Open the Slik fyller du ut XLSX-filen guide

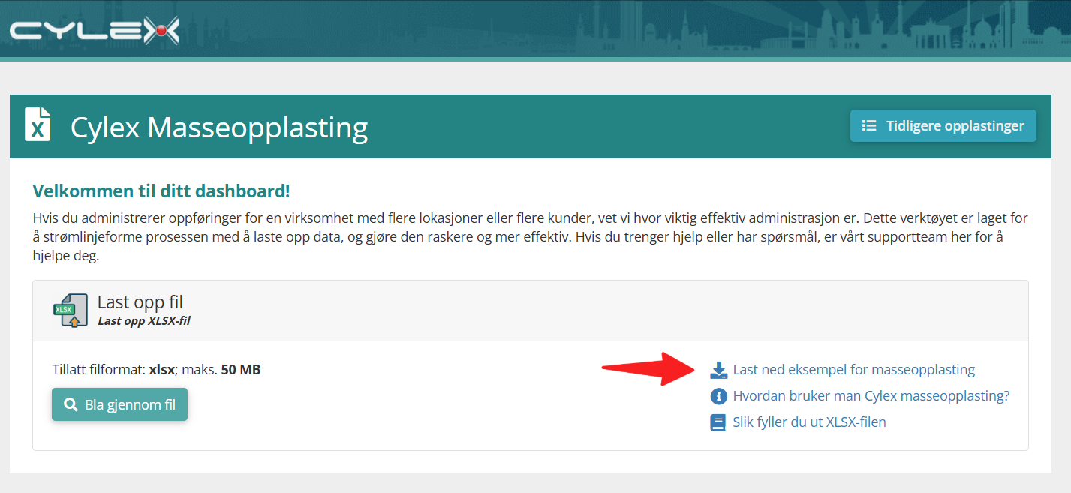(x=809, y=422)
